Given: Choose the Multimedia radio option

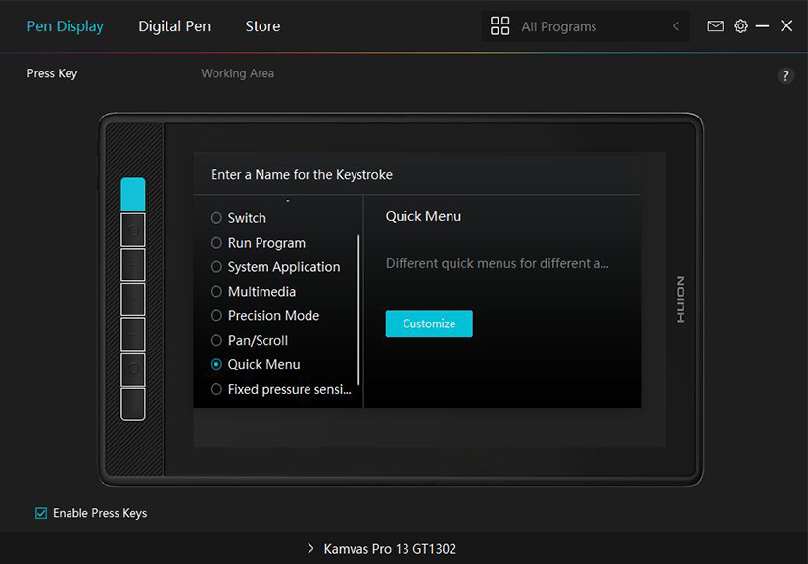Looking at the screenshot, I should tap(216, 292).
